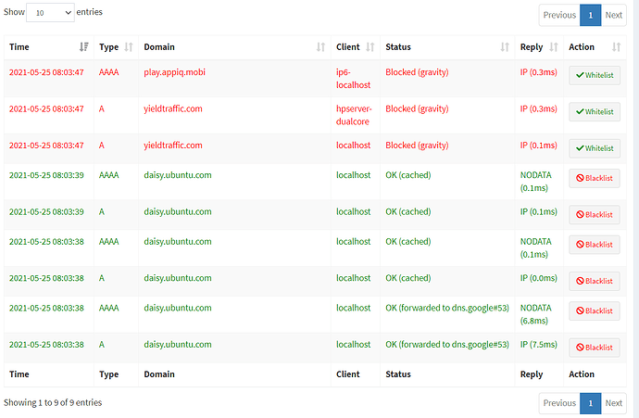Whitelist play.appiq.mobi domain

pos(595,76)
